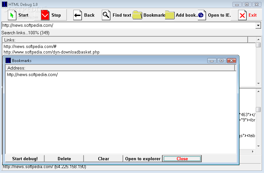Viewport: 264px width, 173px height.
Task: Click the Start debug! button in Bookmarks
Action: click(25, 159)
